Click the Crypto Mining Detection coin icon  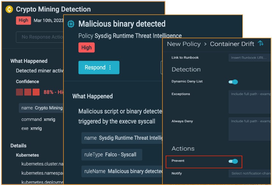point(9,9)
